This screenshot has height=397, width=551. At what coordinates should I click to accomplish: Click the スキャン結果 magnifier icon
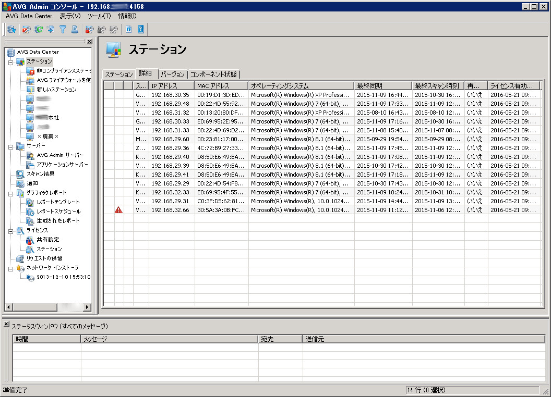pyautogui.click(x=20, y=174)
